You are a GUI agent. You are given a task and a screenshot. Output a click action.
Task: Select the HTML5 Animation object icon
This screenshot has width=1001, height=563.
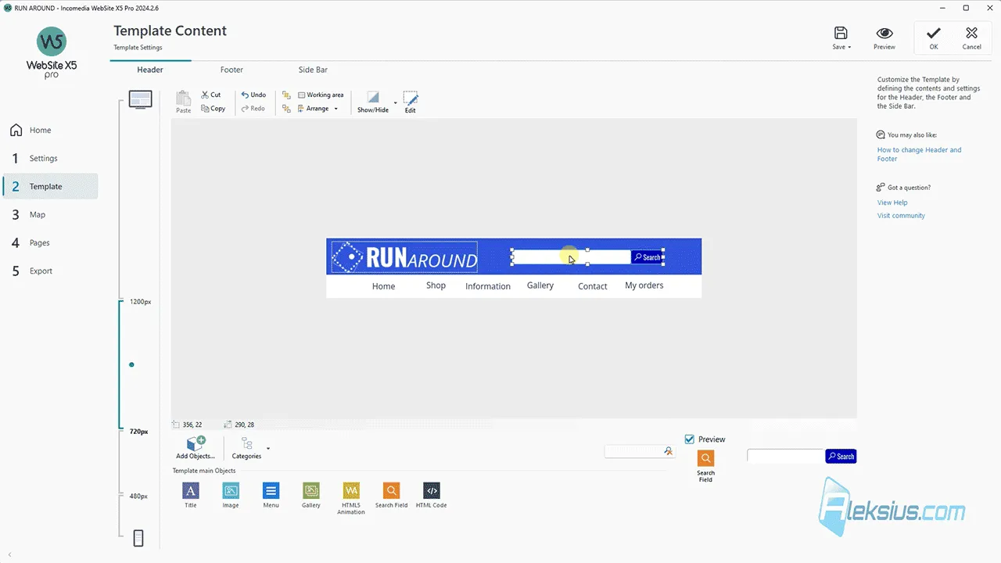point(351,490)
